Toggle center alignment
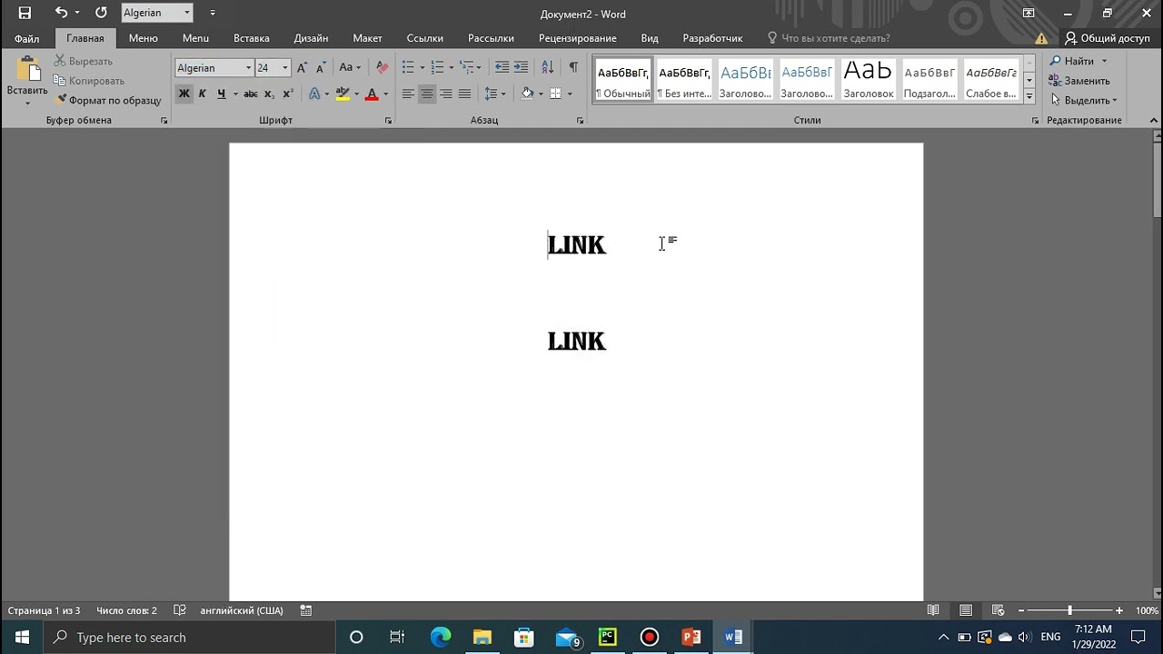 pyautogui.click(x=426, y=94)
